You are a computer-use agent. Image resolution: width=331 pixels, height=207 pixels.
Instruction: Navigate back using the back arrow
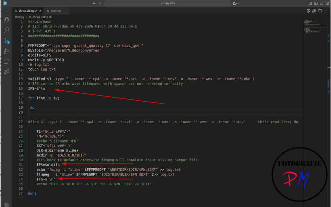click(94, 3)
